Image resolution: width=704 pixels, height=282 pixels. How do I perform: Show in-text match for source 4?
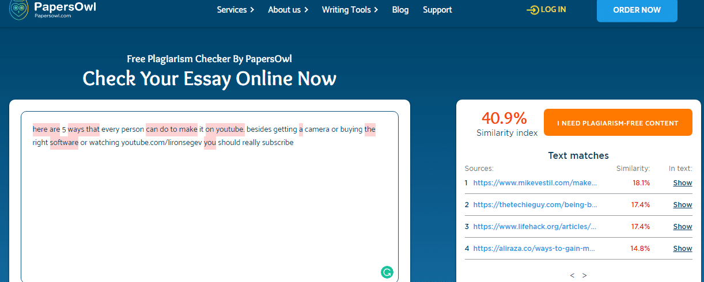point(683,249)
